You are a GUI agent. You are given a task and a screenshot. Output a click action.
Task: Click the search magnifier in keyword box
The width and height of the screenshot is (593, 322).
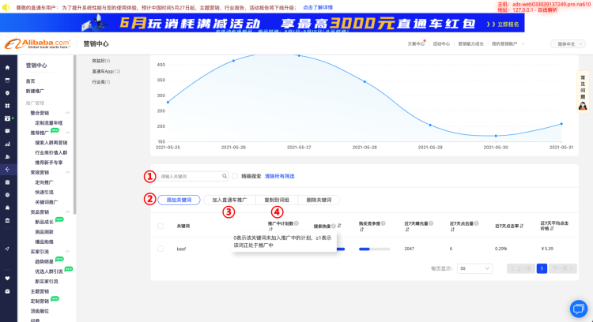tap(224, 177)
